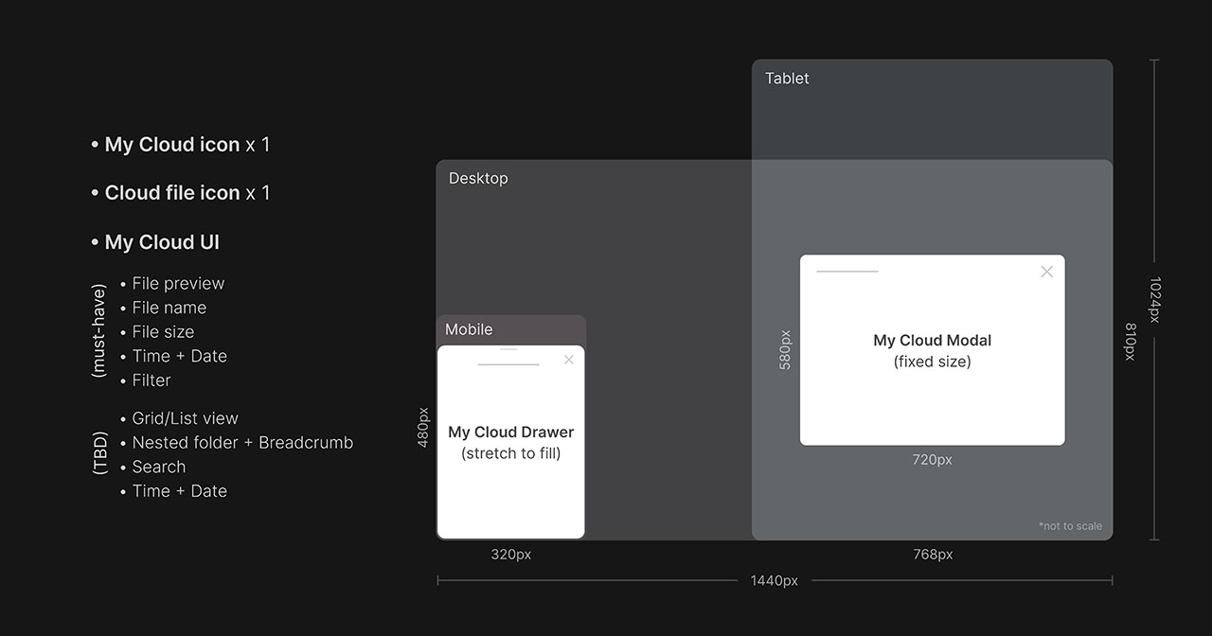Click the '(must-have)' vertical label
Image resolution: width=1212 pixels, height=636 pixels.
[x=98, y=332]
